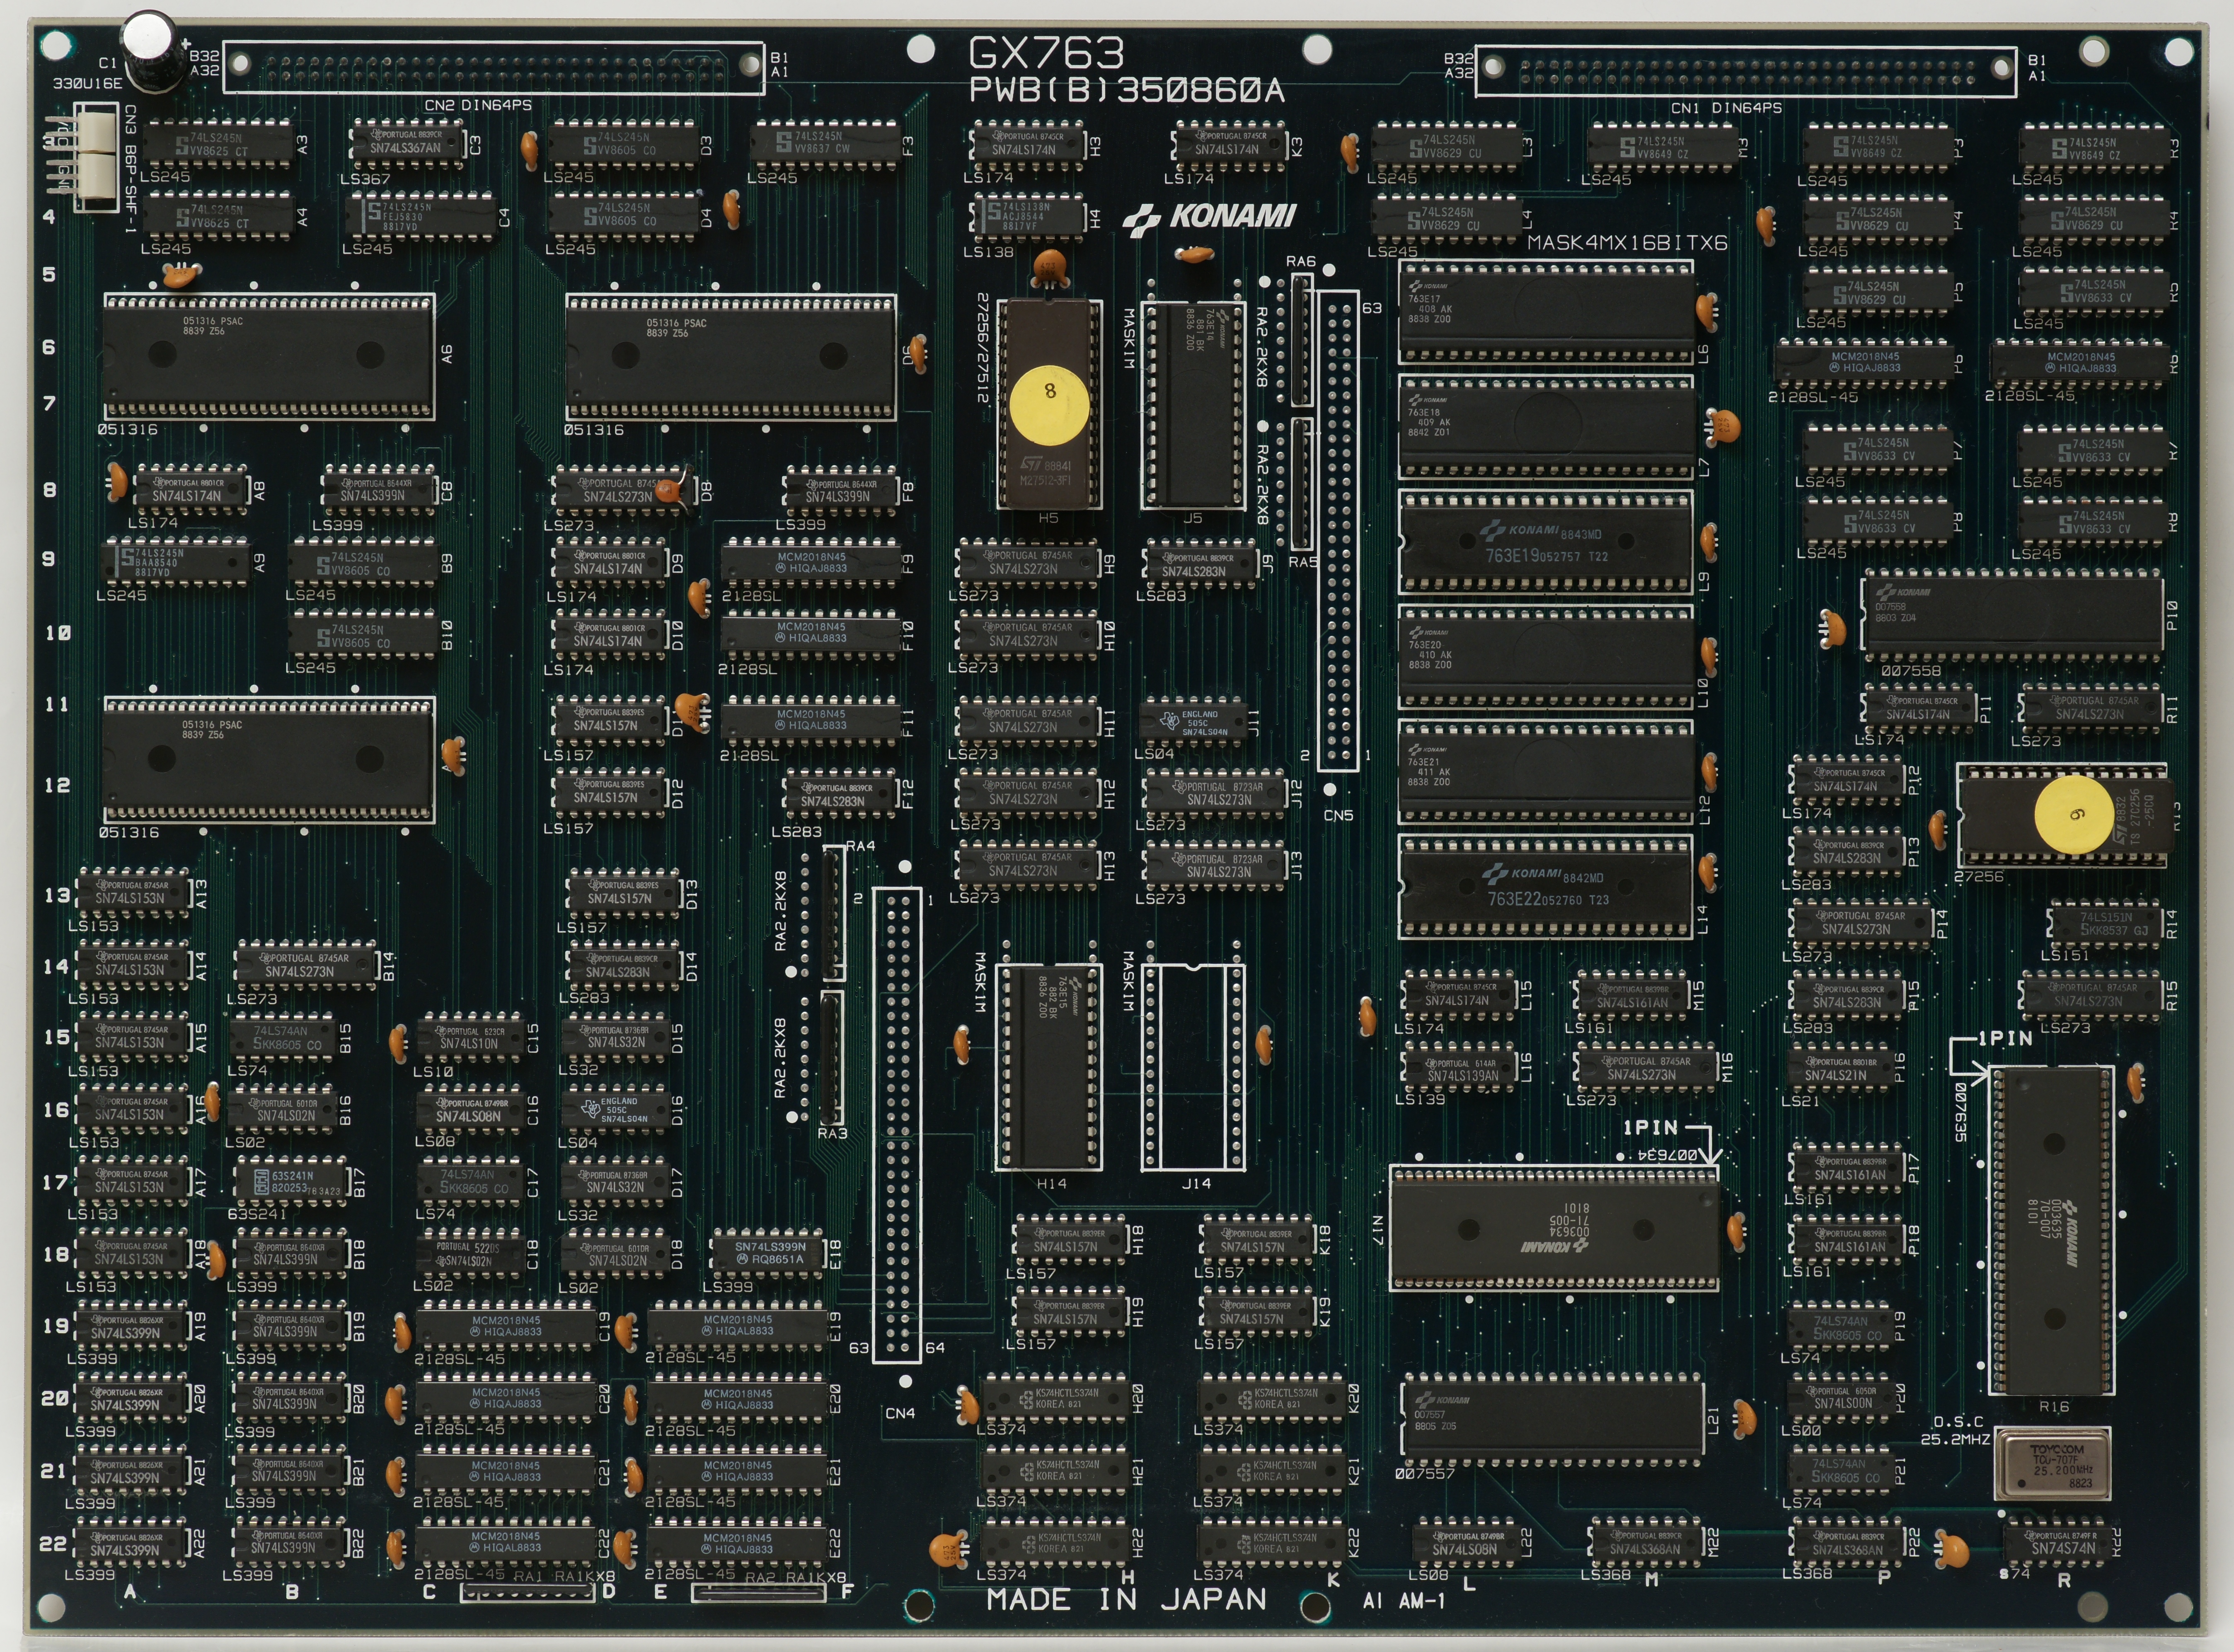
Task: Click the "LS10" silkscreen label
Action: tap(433, 1071)
